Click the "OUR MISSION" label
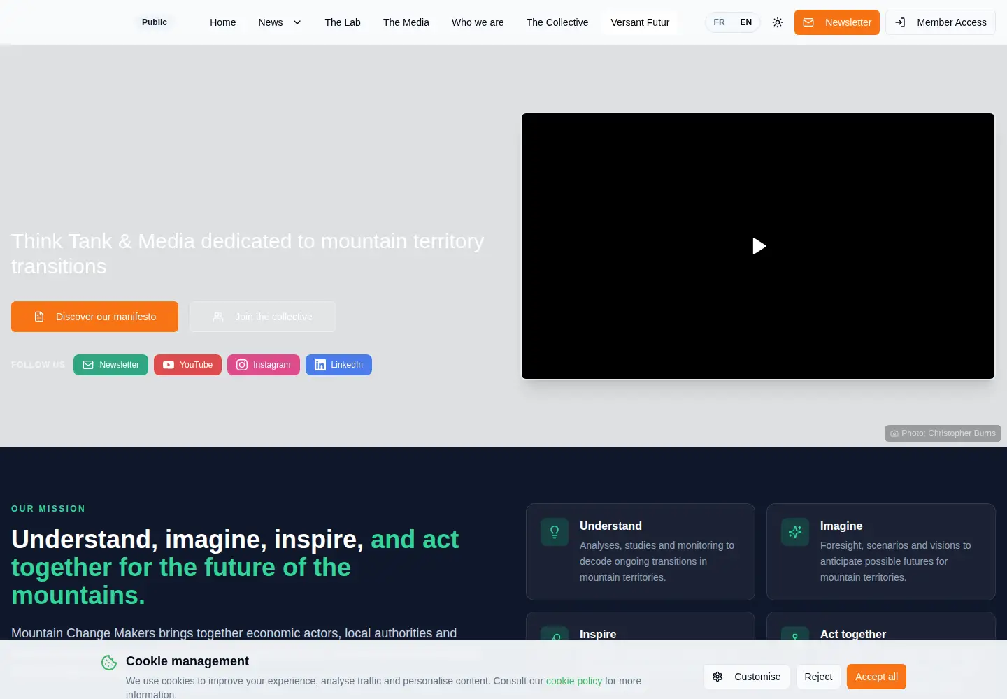 [x=48, y=509]
